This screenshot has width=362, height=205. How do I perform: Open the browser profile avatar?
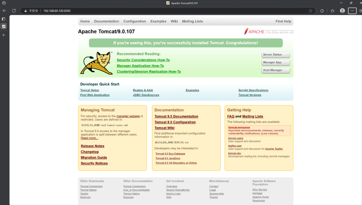343,11
